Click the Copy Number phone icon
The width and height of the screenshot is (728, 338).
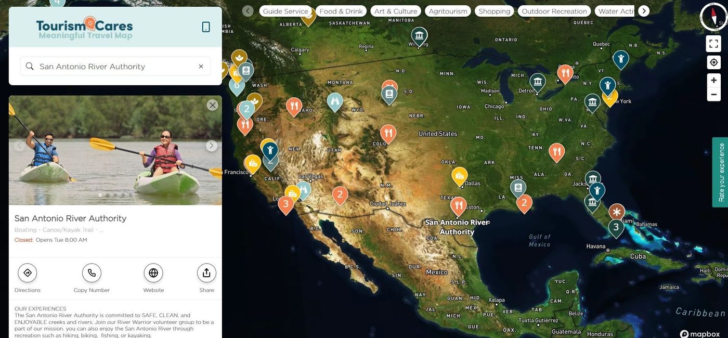[x=92, y=273]
